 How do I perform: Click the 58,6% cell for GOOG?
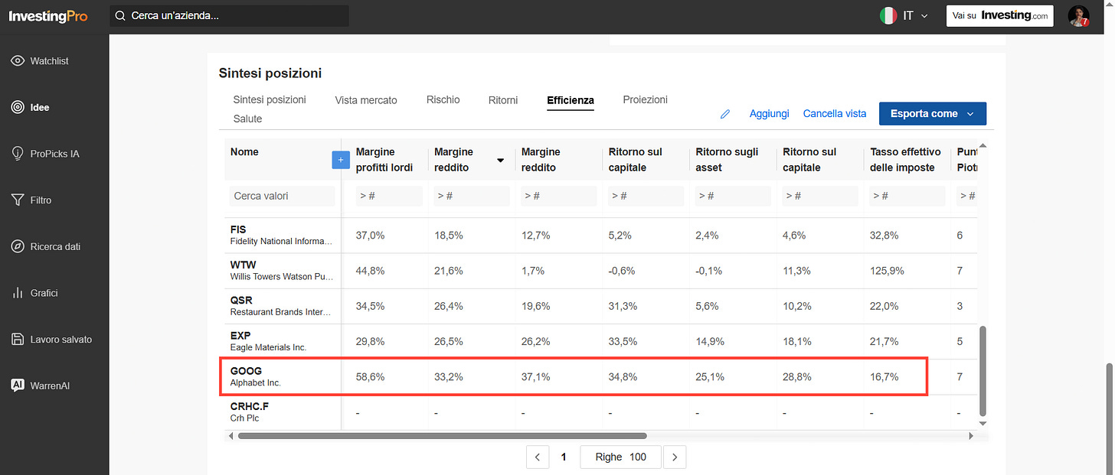(371, 376)
